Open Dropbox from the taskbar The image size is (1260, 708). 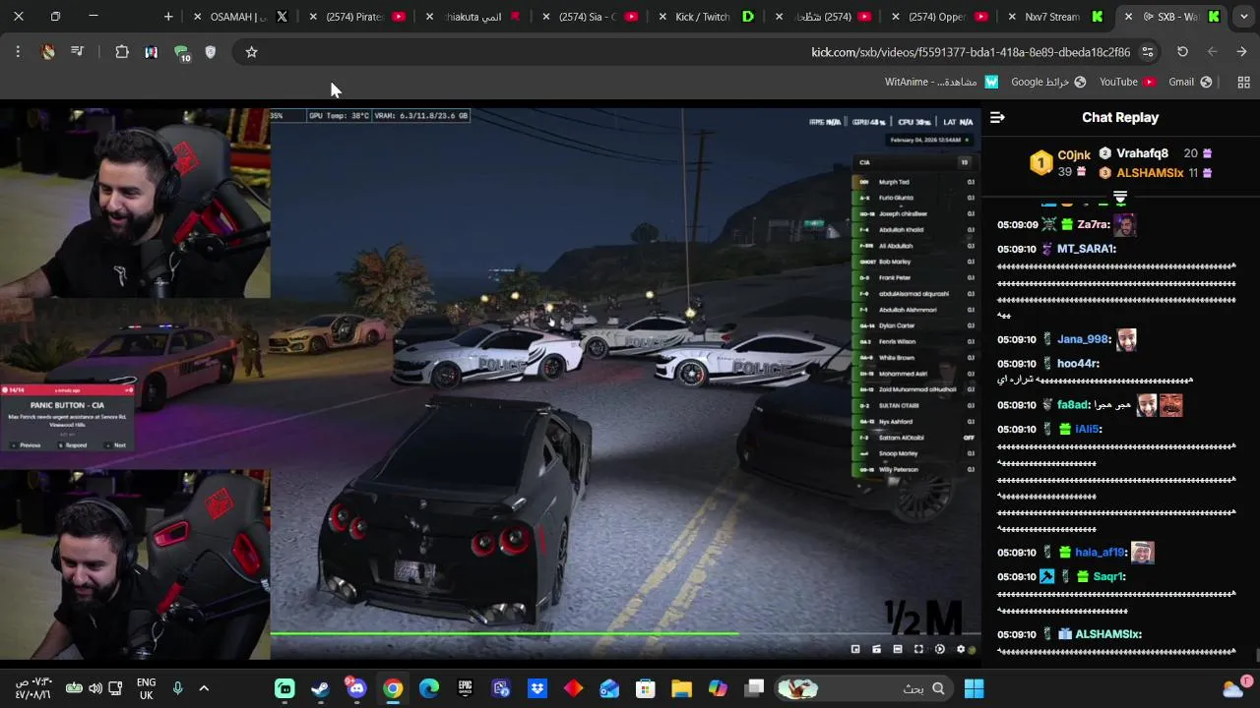pos(537,688)
